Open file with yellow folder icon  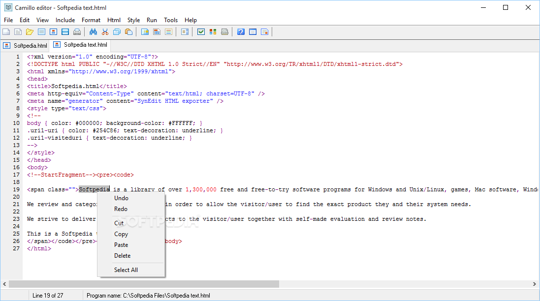click(x=30, y=32)
